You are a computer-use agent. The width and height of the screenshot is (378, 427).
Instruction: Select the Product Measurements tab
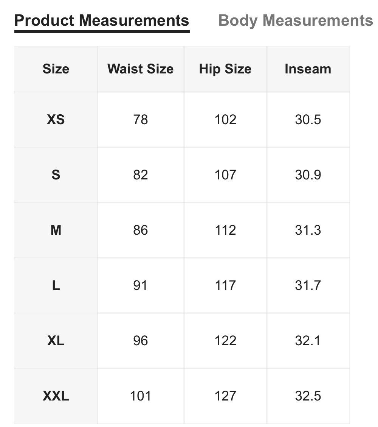(x=102, y=20)
